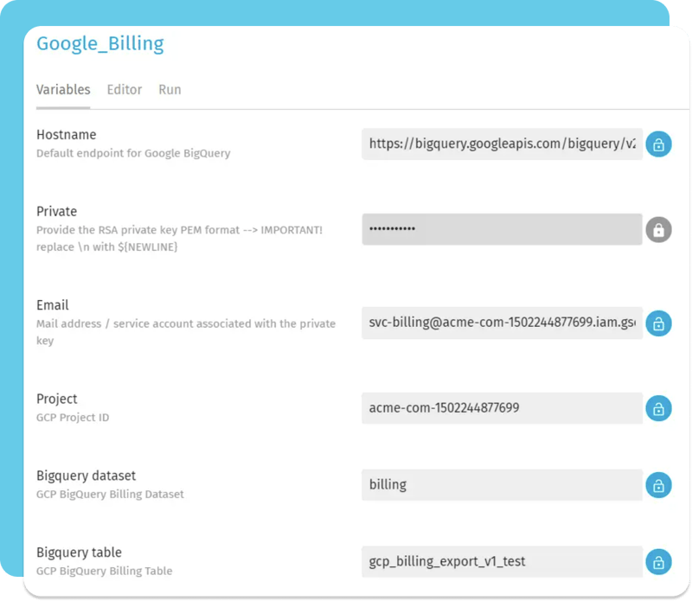Viewport: 692px width, 601px height.
Task: Open the Run tab
Action: [170, 90]
